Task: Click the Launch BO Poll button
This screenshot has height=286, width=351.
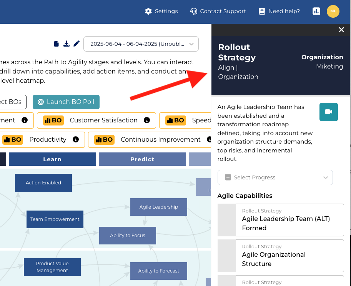Action: click(66, 102)
